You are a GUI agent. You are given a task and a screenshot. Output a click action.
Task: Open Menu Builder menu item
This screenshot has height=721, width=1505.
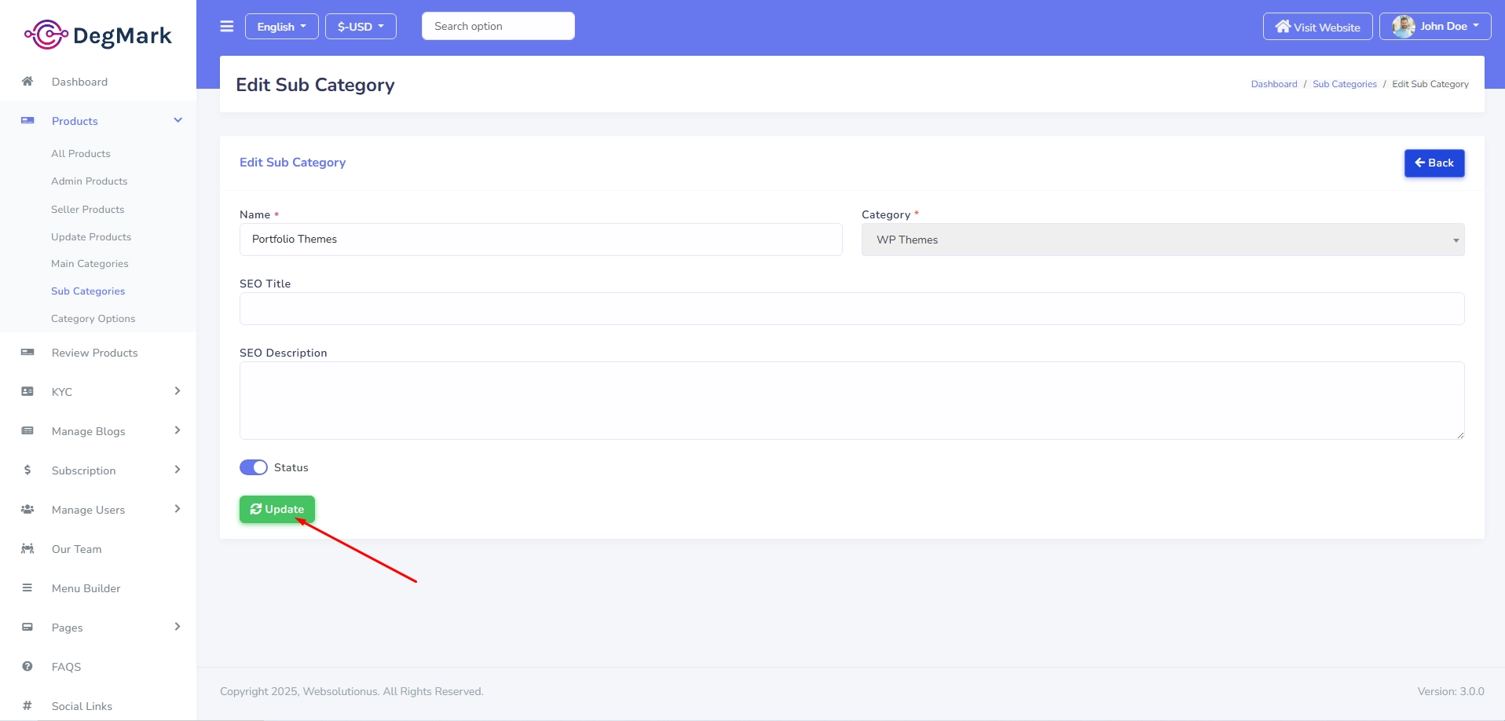click(86, 588)
